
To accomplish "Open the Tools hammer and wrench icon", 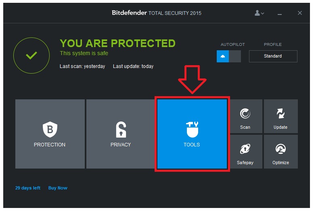I will pyautogui.click(x=192, y=130).
